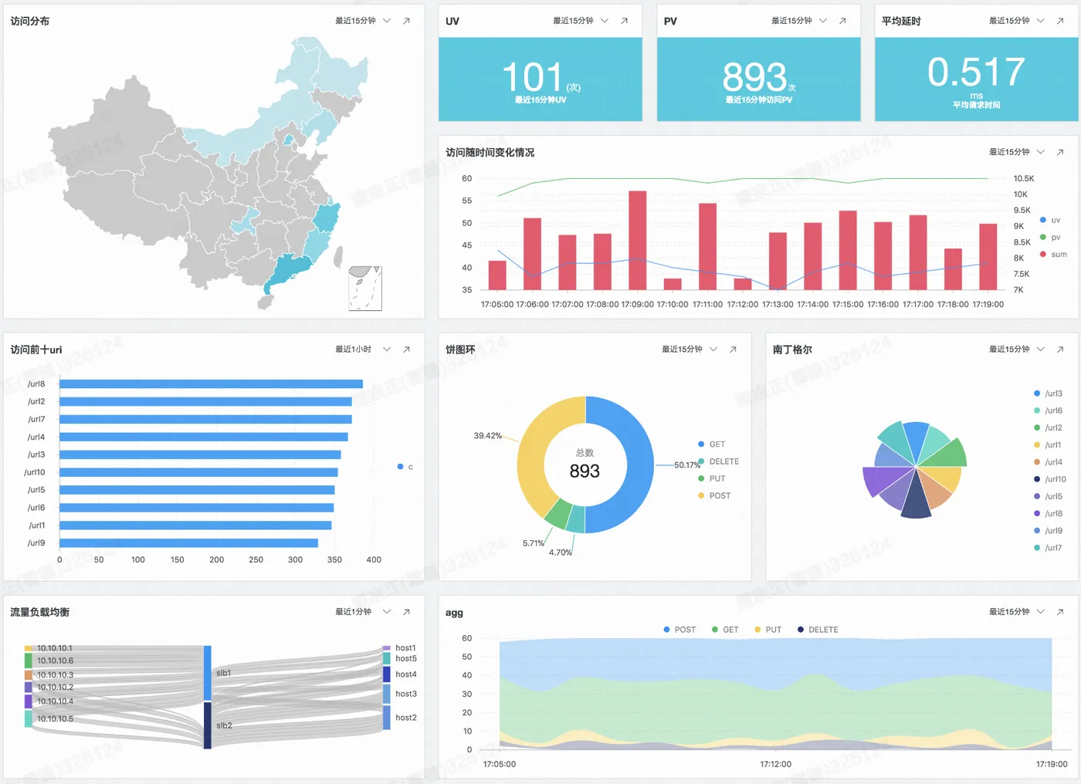Open 平均延时 panel via expand arrow icon
Screen dimensions: 1081x784
tap(1060, 21)
